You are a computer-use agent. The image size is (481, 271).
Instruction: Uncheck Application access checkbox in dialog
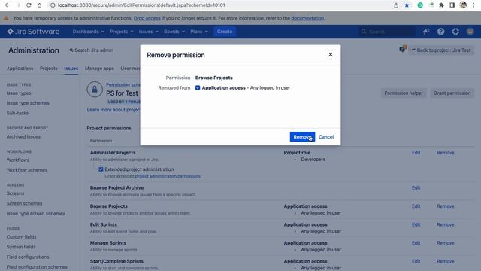(x=198, y=87)
